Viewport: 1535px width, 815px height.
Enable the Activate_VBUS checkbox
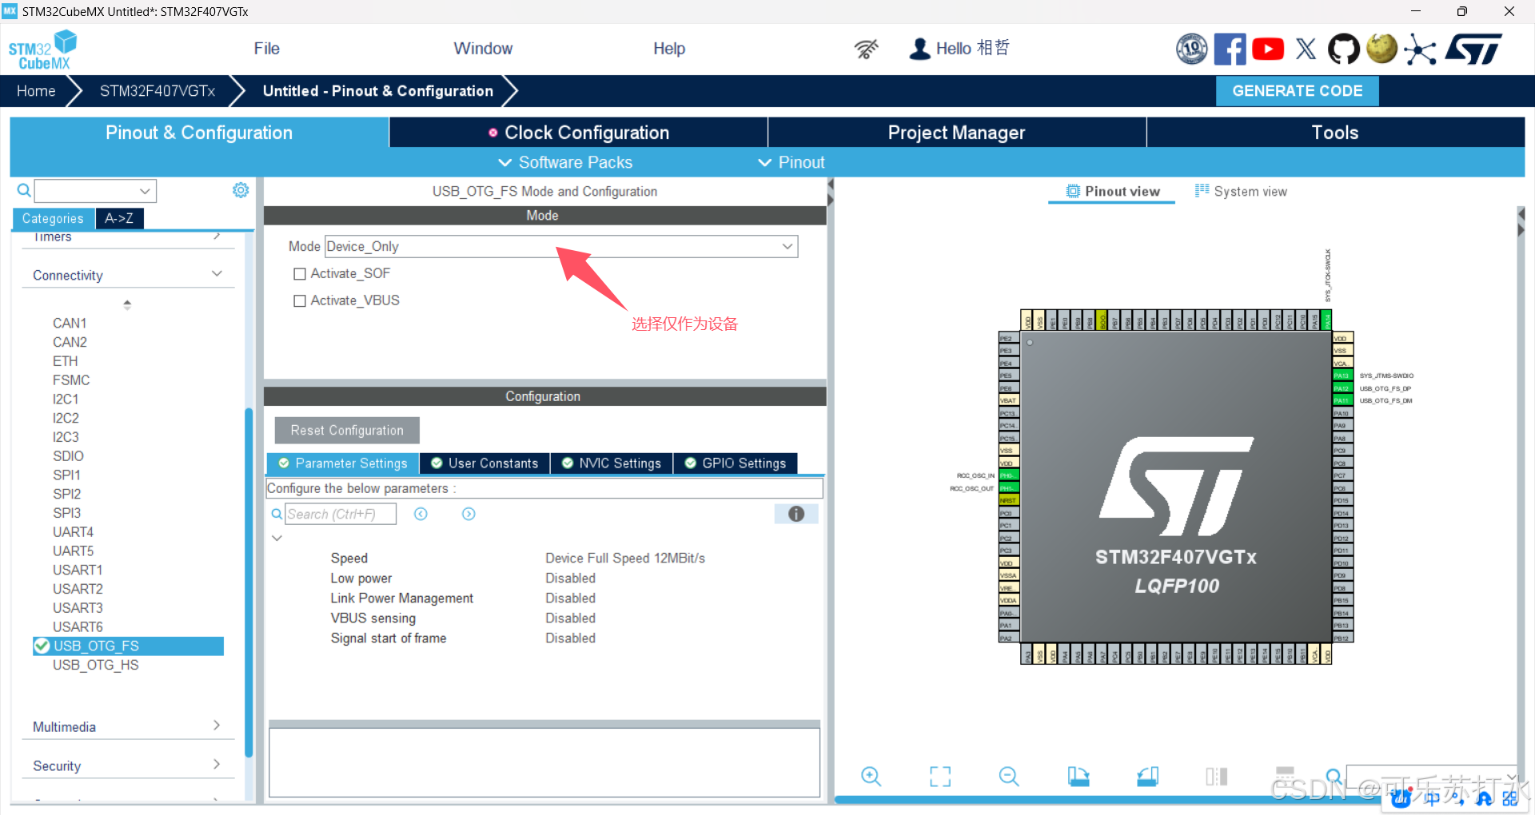click(300, 300)
